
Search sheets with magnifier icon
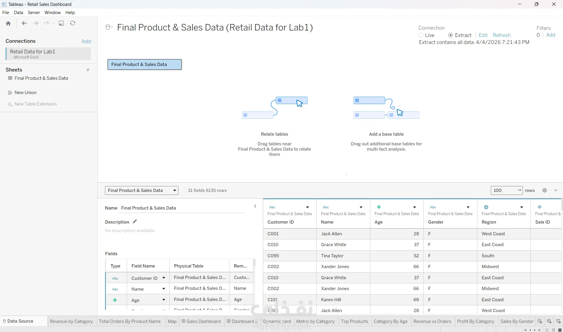(88, 70)
